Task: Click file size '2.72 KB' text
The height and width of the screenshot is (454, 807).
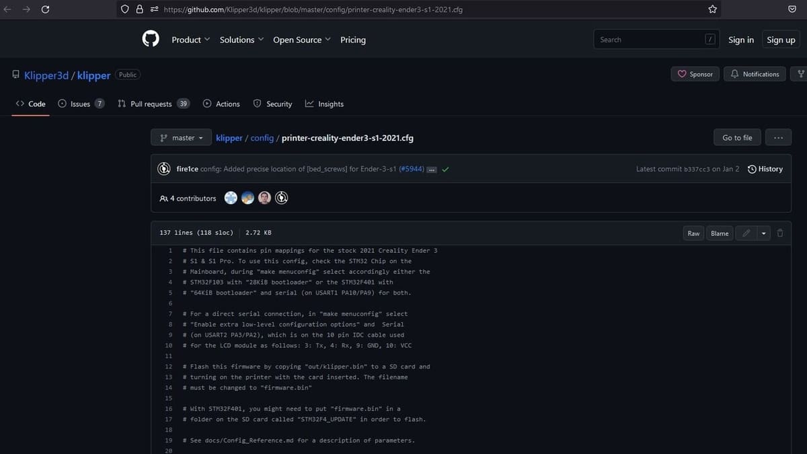Action: [x=259, y=233]
